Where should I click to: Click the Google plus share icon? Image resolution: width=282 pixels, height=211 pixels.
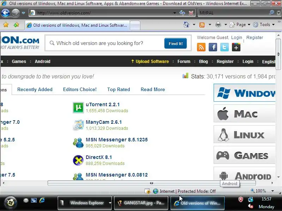[236, 47]
